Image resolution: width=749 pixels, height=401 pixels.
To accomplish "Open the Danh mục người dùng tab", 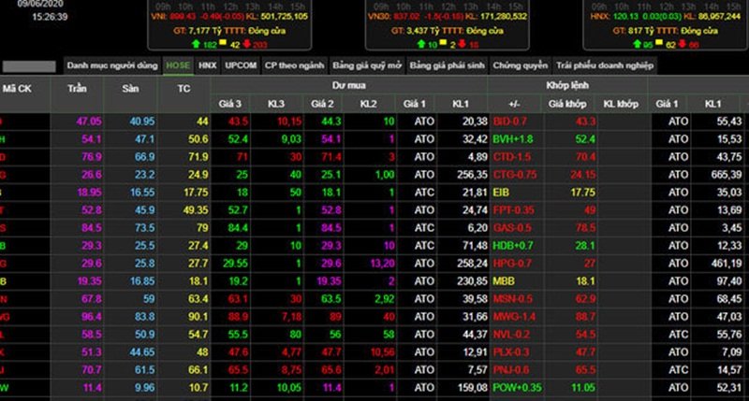I will (x=112, y=65).
